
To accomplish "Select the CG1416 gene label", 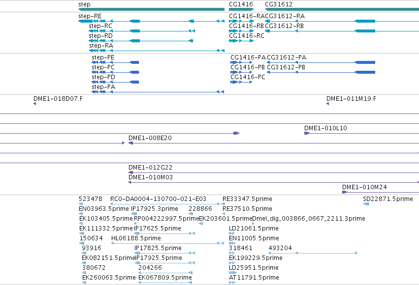I will (241, 4).
